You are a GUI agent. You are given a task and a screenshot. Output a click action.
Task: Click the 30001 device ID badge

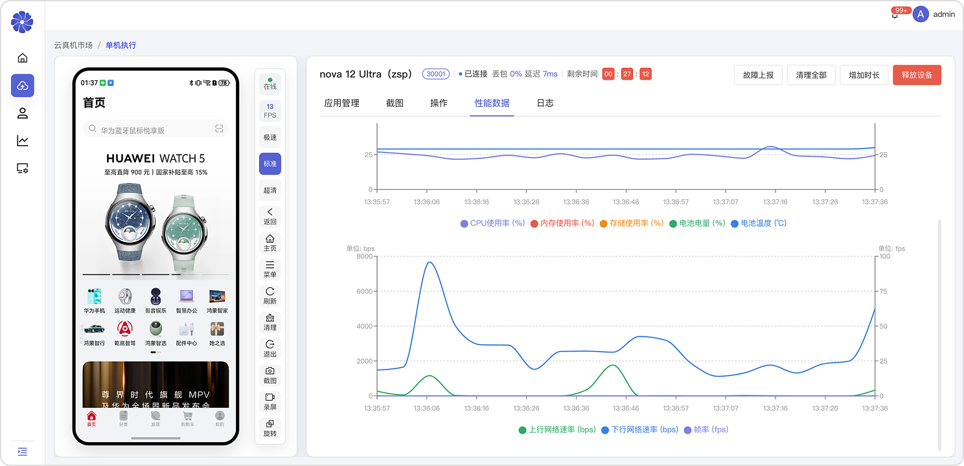(x=436, y=74)
